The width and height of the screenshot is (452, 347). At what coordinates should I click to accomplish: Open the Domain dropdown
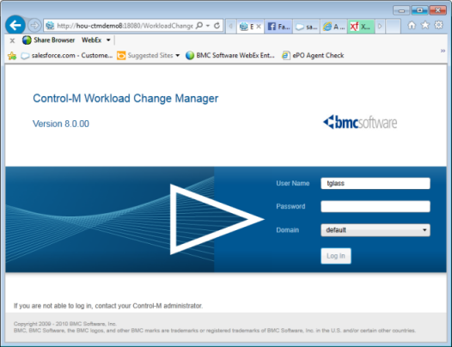376,230
